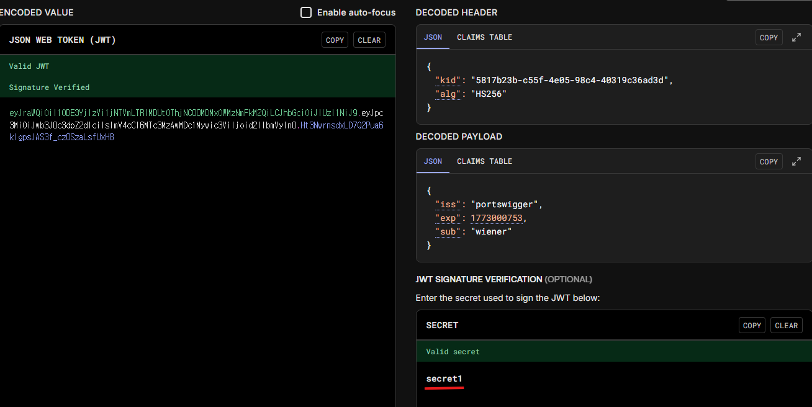
Task: Expand the Decoded Header panel
Action: (796, 38)
